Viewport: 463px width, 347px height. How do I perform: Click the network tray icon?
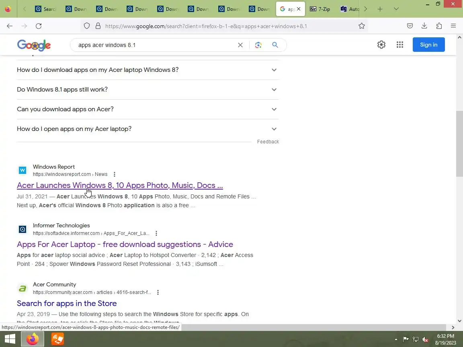click(x=416, y=339)
